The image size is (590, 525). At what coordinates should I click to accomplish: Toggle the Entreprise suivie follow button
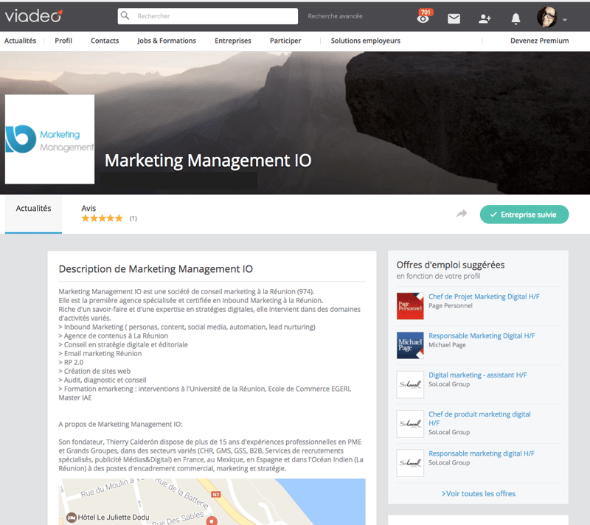click(x=524, y=215)
